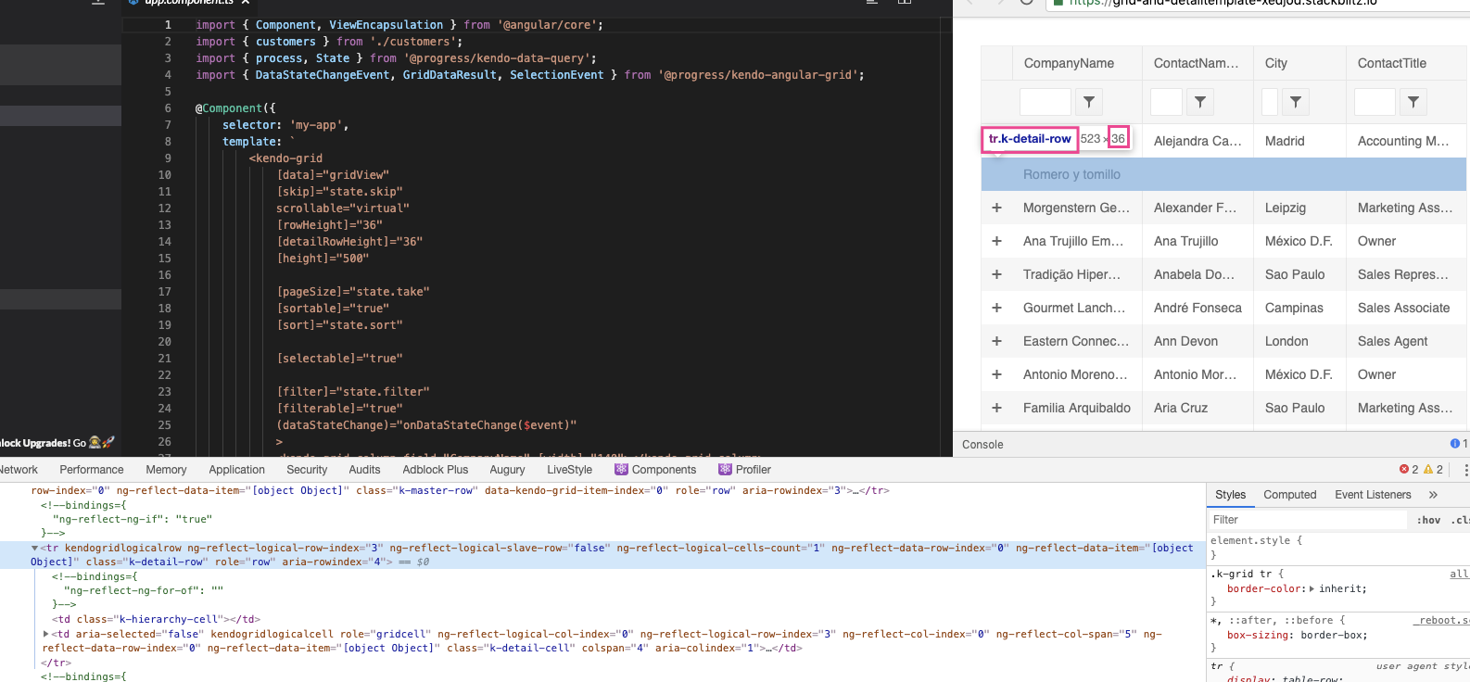
Task: Open the 'all' stylesheet source link
Action: coord(1459,574)
